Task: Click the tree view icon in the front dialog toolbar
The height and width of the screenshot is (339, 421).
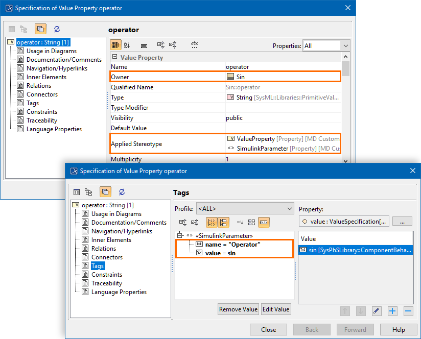Action: pos(88,192)
